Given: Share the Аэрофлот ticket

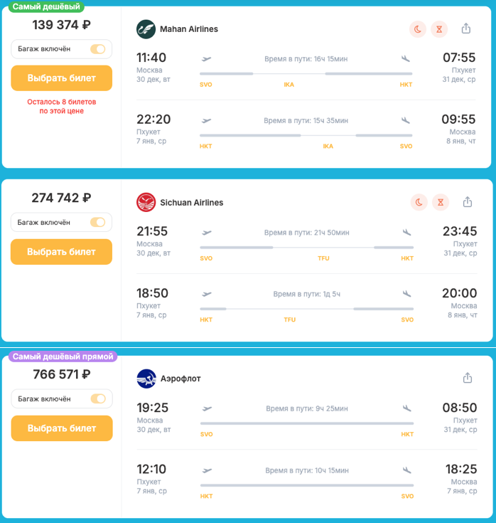Looking at the screenshot, I should (468, 378).
